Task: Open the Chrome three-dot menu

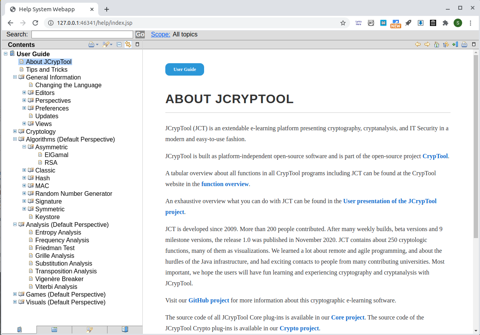Action: pyautogui.click(x=471, y=23)
